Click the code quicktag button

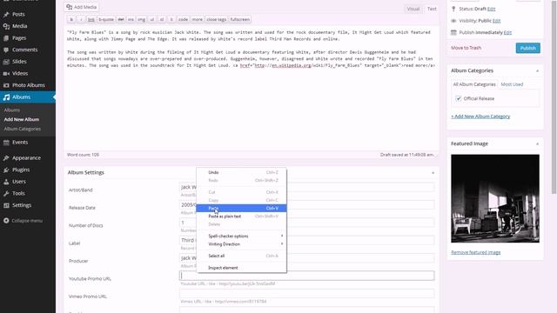point(183,19)
